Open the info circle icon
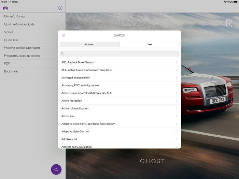239x179 pixels. (60, 8)
